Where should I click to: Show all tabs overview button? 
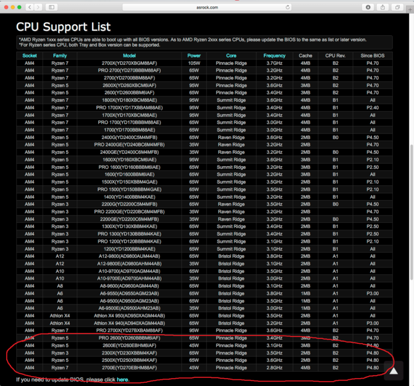point(397,7)
